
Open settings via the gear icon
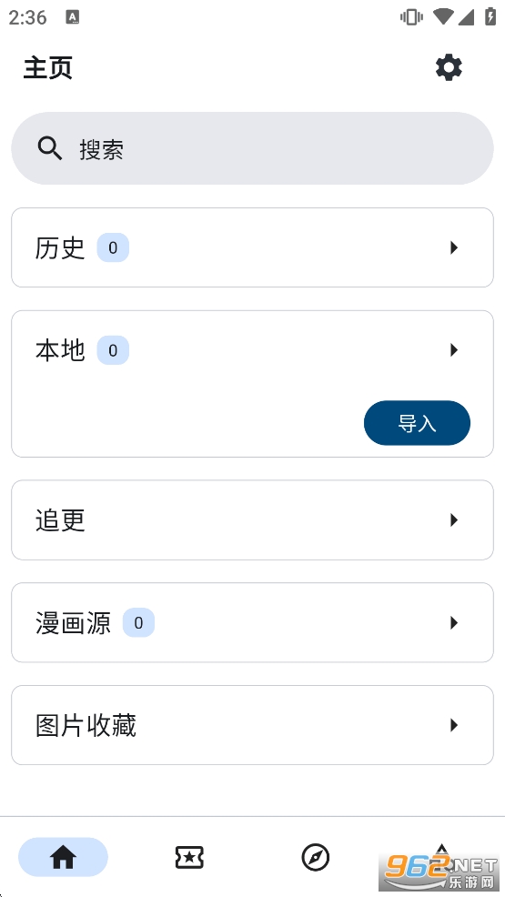coord(449,68)
